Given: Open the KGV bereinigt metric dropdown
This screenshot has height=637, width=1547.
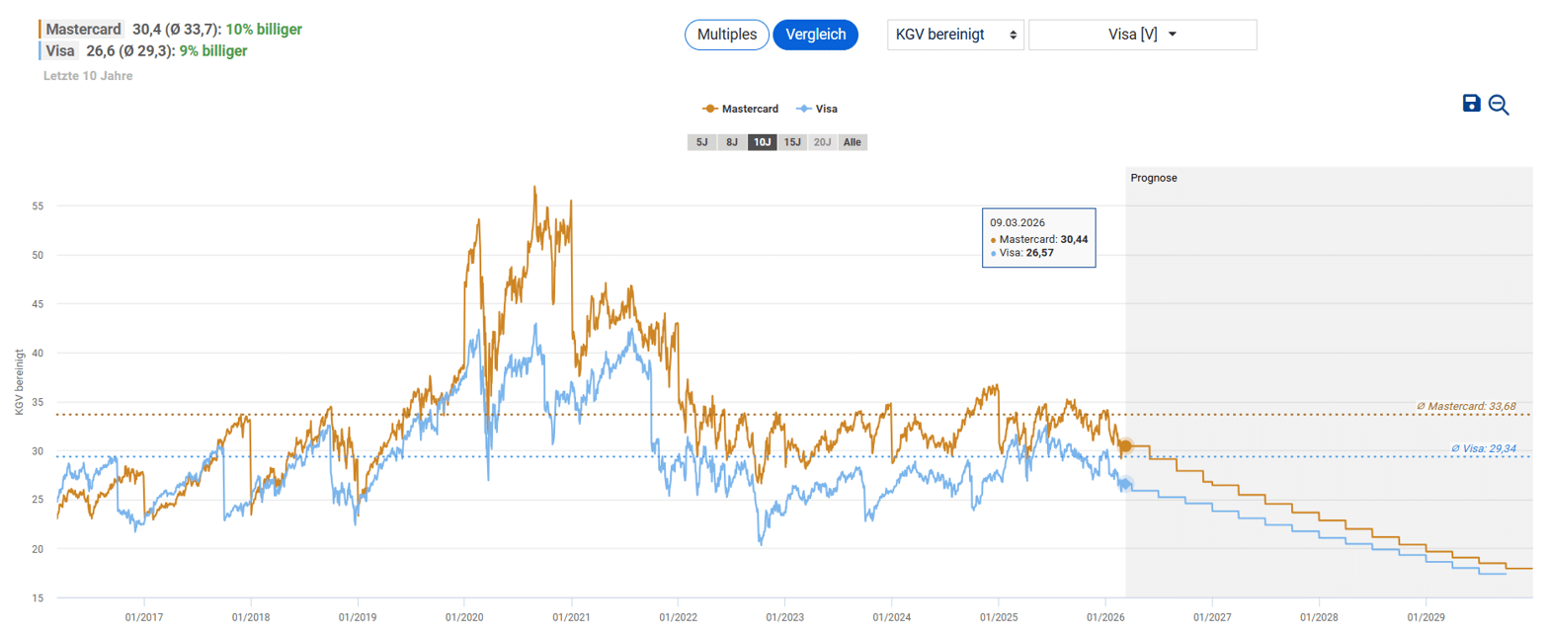Looking at the screenshot, I should (955, 35).
